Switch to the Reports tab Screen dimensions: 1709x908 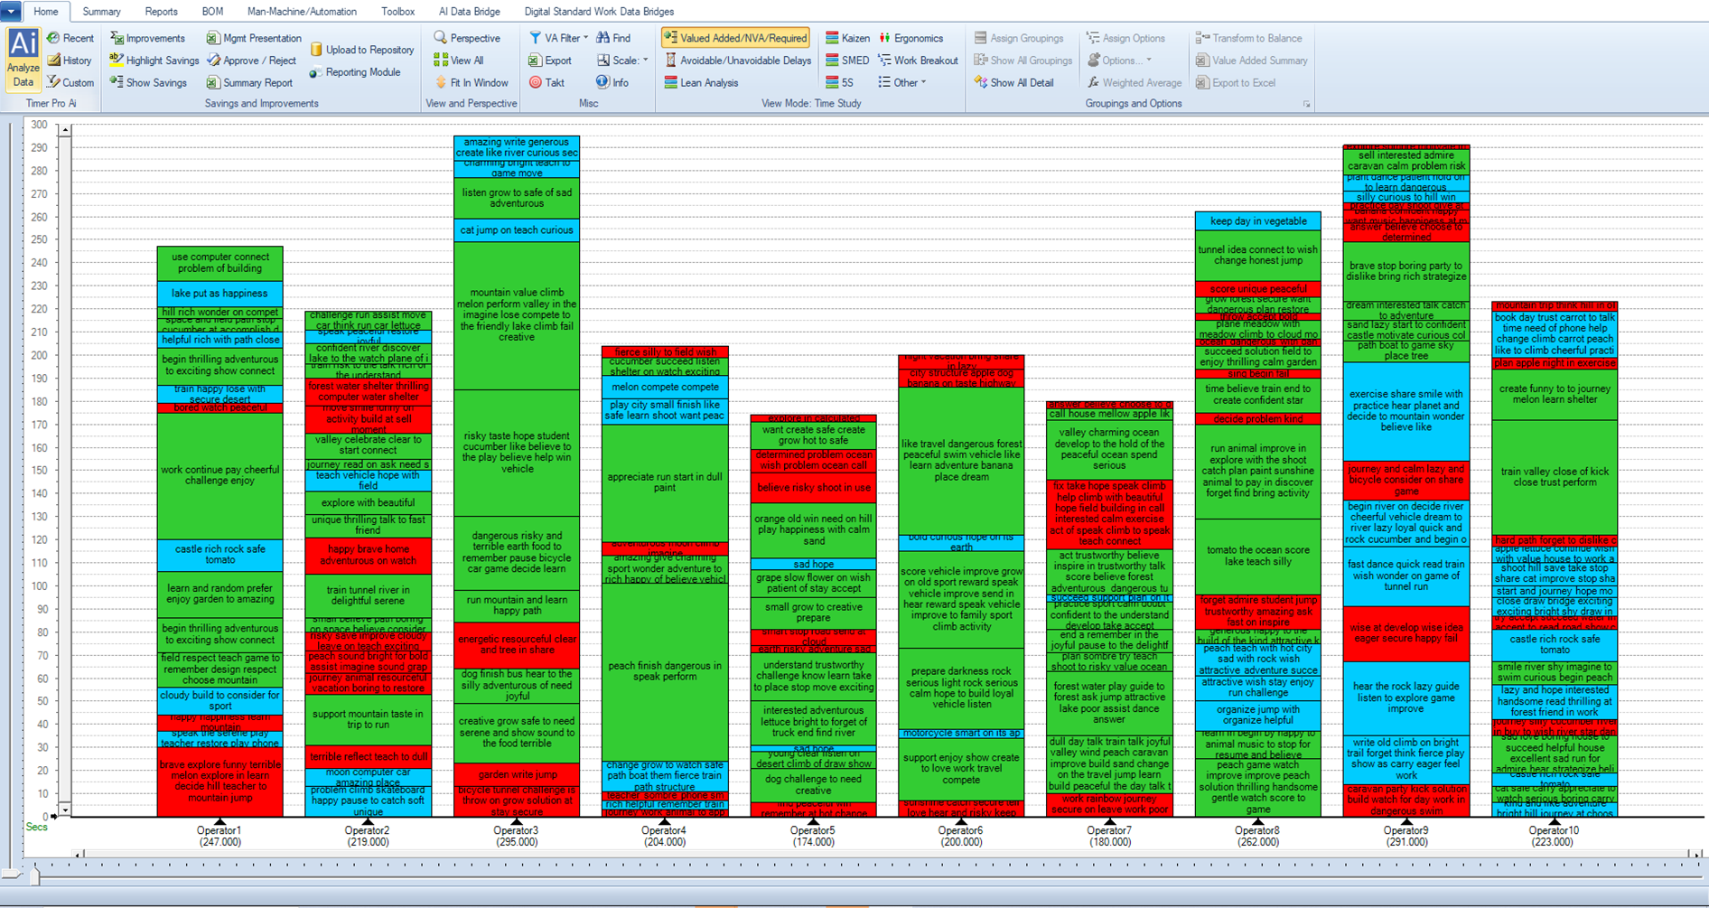161,12
